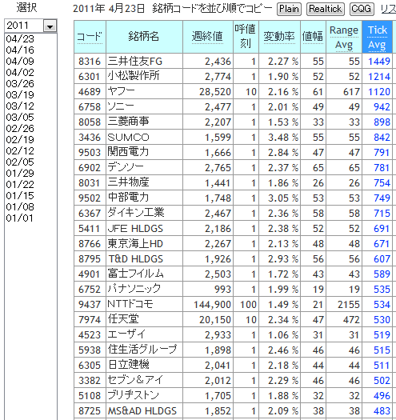
Task: Open Tick Avg value 483
Action: coord(382,411)
